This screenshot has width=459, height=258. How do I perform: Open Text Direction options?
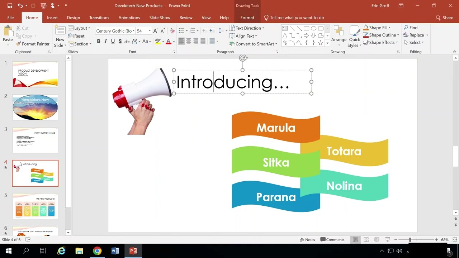pyautogui.click(x=247, y=28)
